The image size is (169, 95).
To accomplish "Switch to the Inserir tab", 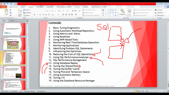I will pyautogui.click(x=23, y=7).
